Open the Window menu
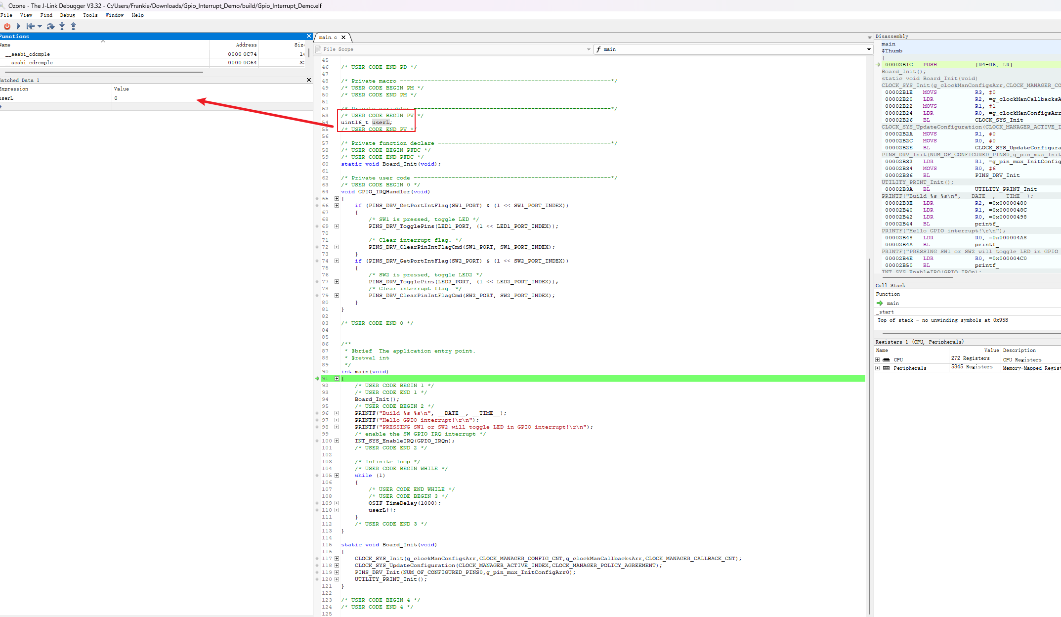The height and width of the screenshot is (617, 1061). 114,15
